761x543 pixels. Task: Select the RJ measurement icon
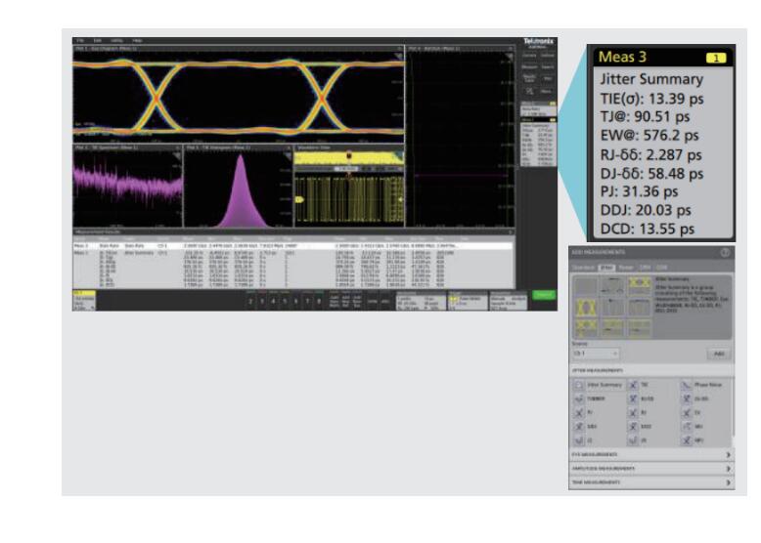point(633,413)
